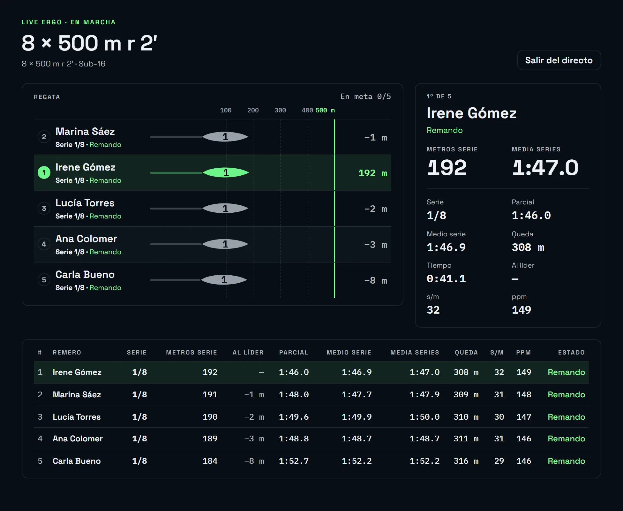Select Lucía Torres name in regatta lane
The height and width of the screenshot is (511, 623).
pyautogui.click(x=85, y=203)
